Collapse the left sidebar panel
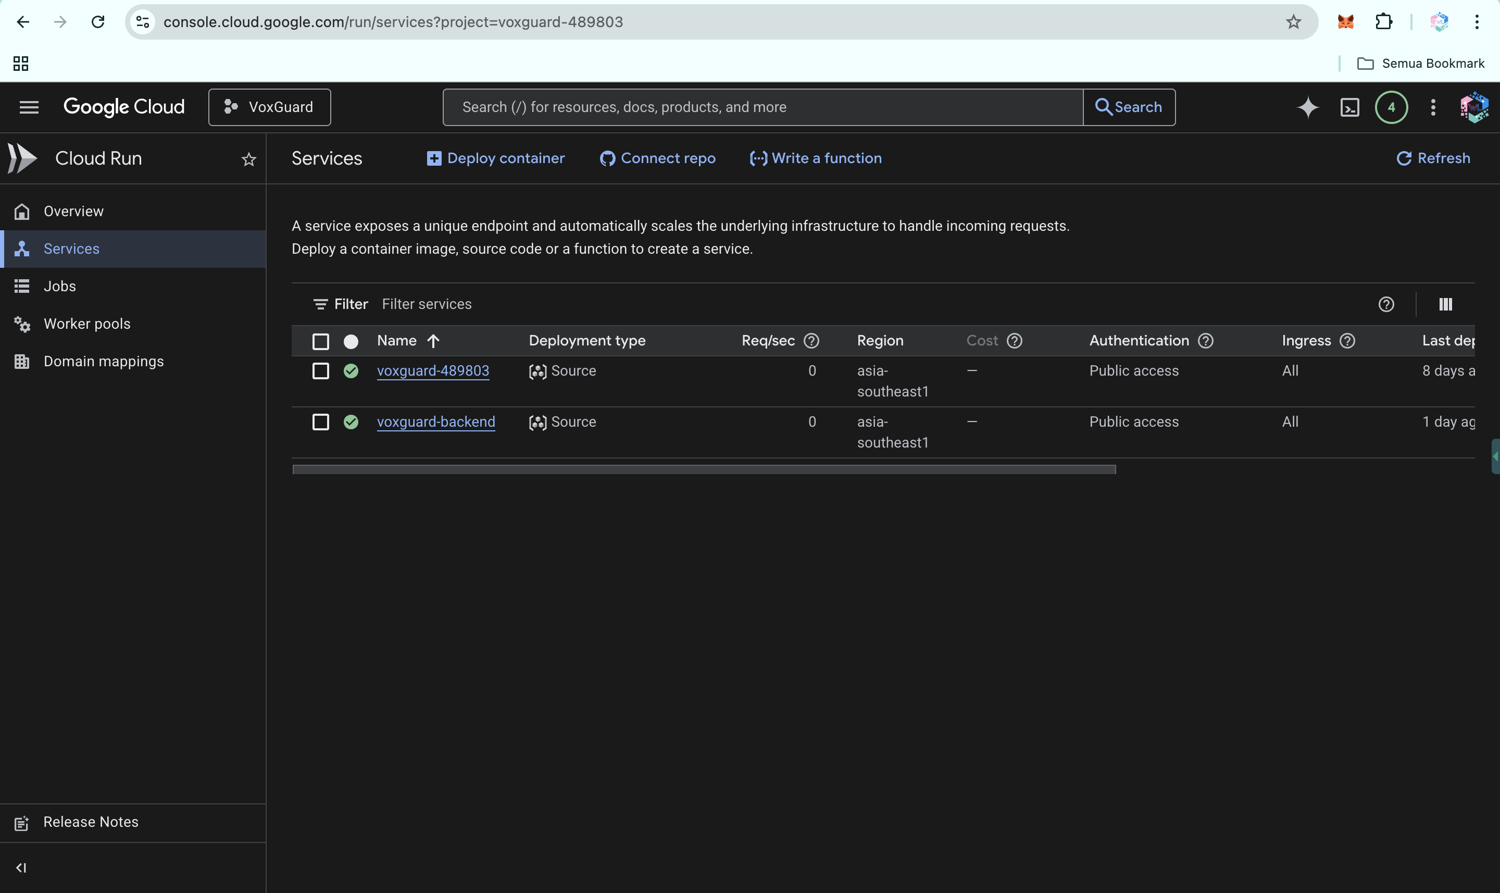This screenshot has height=893, width=1500. coord(21,867)
